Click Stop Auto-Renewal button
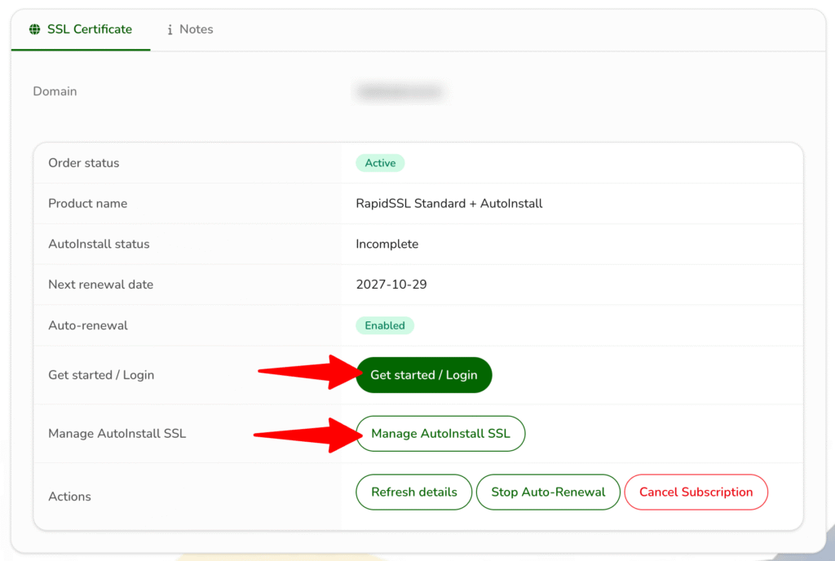Image resolution: width=835 pixels, height=561 pixels. tap(548, 492)
